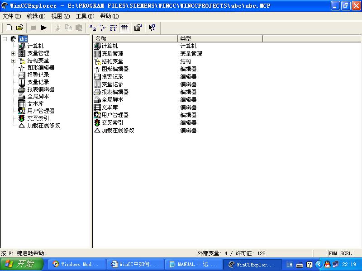Click 交叉索引 traffic light icon in list
Viewport: 362px width, 271px height.
[97, 123]
